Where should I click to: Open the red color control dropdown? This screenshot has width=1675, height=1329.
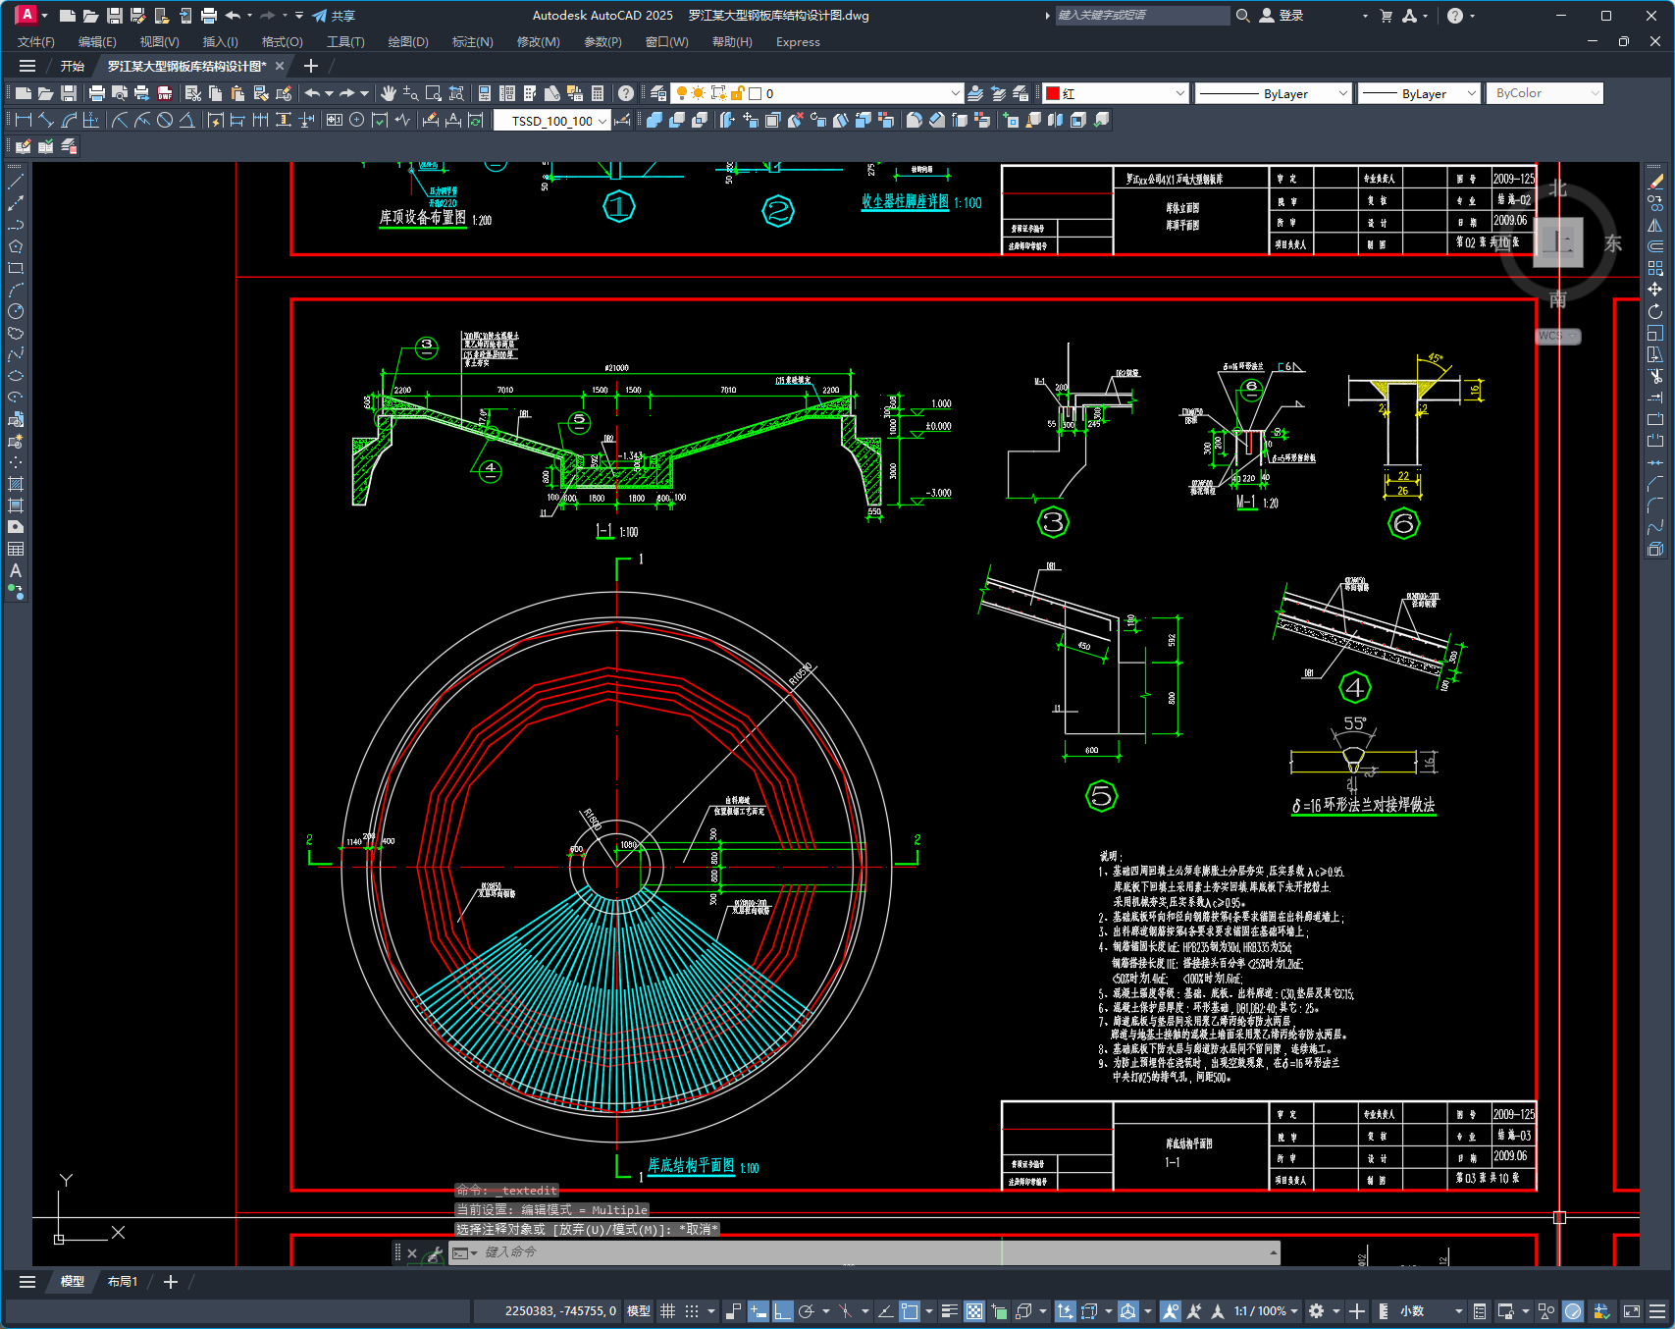[x=1179, y=93]
